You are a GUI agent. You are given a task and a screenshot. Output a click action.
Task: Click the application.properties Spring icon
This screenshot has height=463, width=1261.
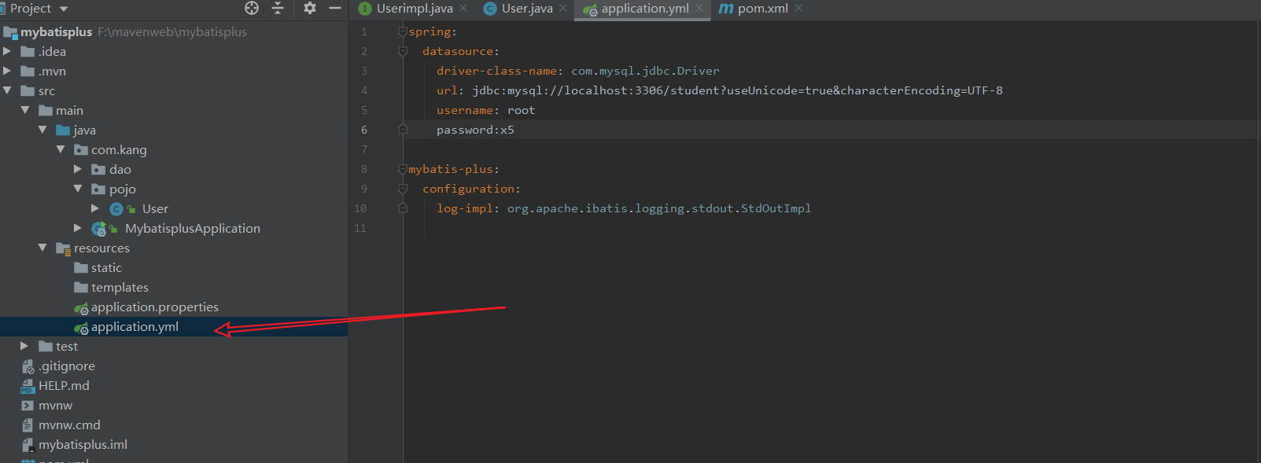pyautogui.click(x=81, y=308)
